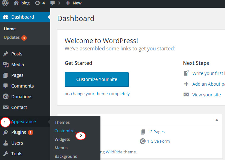Image resolution: width=225 pixels, height=160 pixels.
Task: Open Plugins menu label
Action: (19, 132)
